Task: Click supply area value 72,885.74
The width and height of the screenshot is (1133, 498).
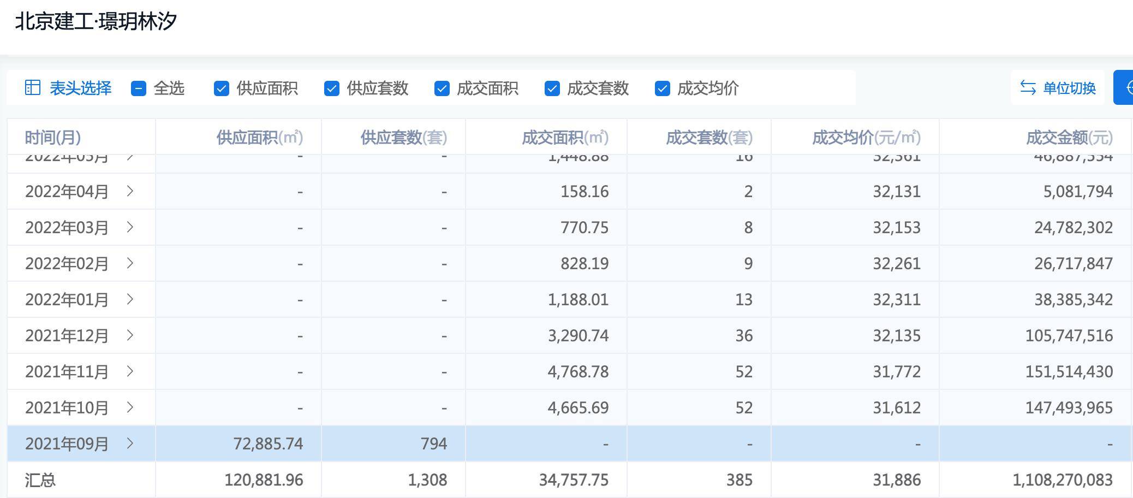Action: (x=268, y=443)
